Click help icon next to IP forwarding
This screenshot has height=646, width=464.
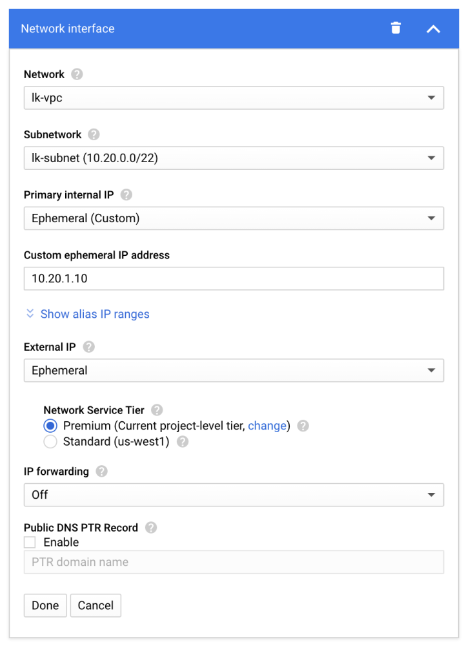[101, 472]
